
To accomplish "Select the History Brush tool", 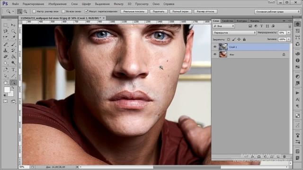I will coord(13,51).
